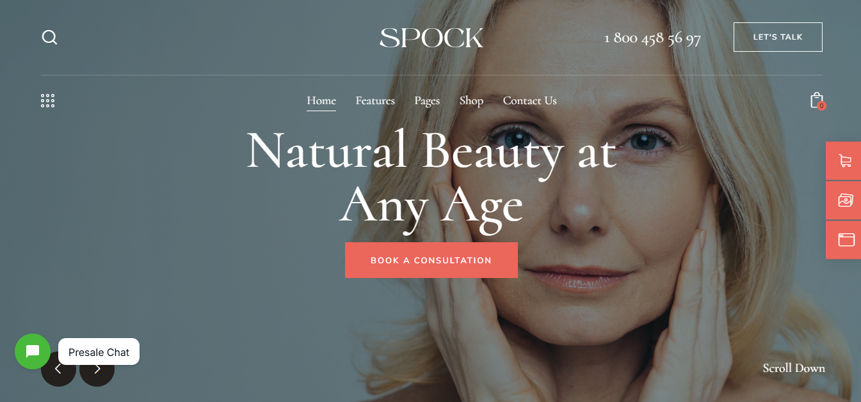Click the red sidebar images icon

coord(844,201)
